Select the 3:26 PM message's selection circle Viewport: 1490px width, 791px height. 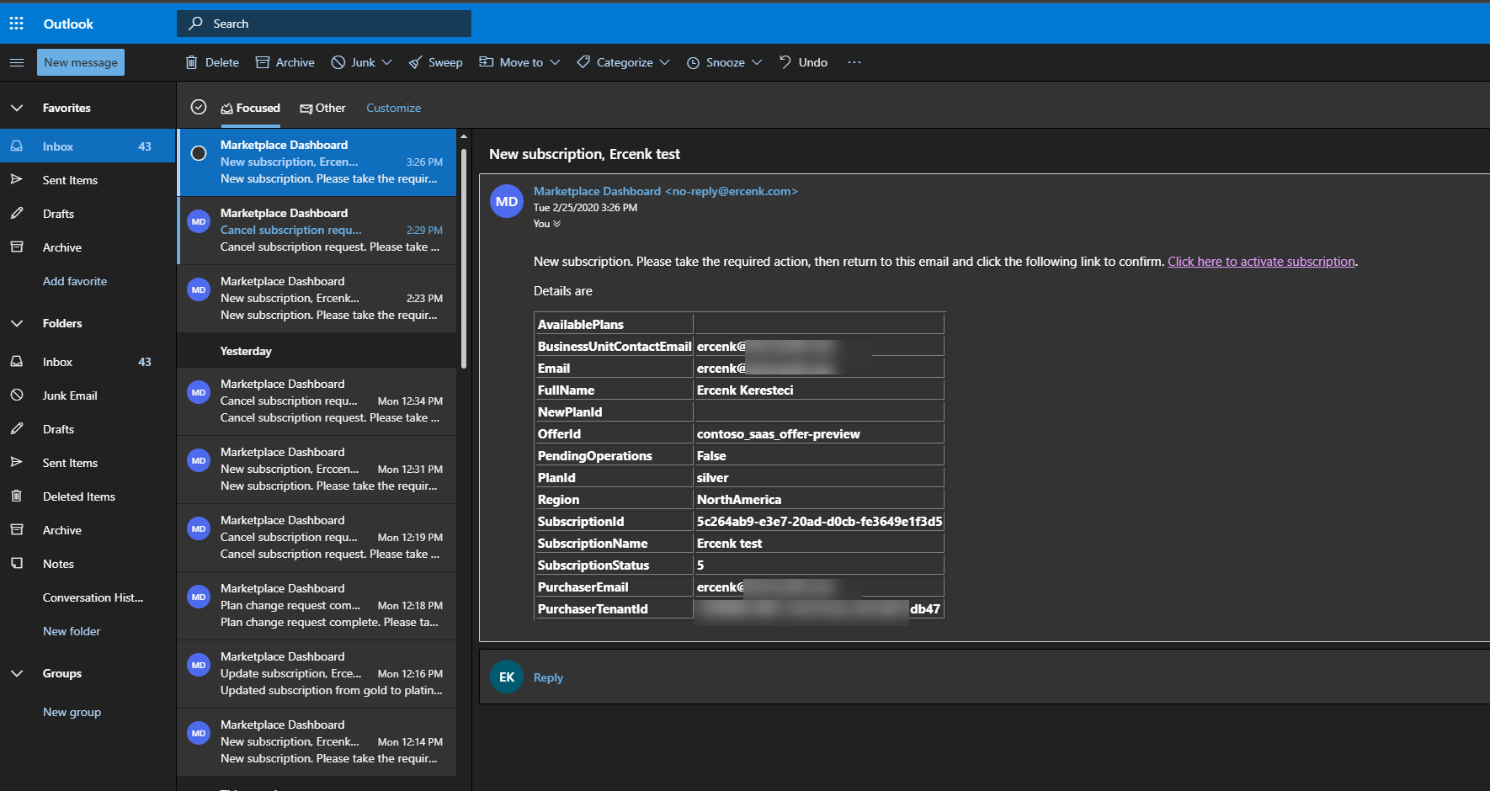point(199,153)
